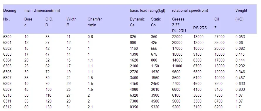The width and height of the screenshot is (261, 111).
Task: Click weight 0.082 for 6302
Action: click(240, 48)
